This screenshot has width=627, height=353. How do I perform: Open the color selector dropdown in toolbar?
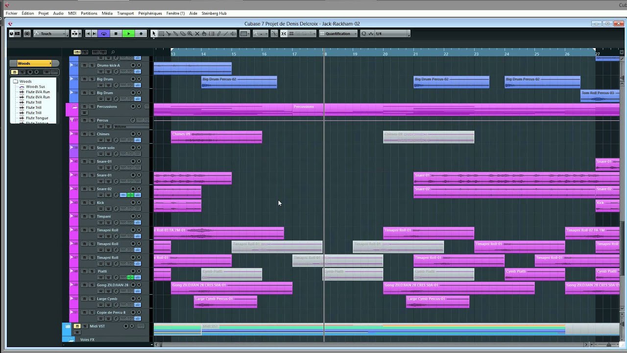tap(244, 34)
